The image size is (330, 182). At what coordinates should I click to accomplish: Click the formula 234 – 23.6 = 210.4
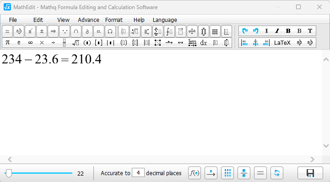click(52, 59)
